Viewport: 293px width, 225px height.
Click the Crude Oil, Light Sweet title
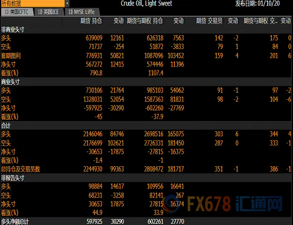(x=146, y=4)
